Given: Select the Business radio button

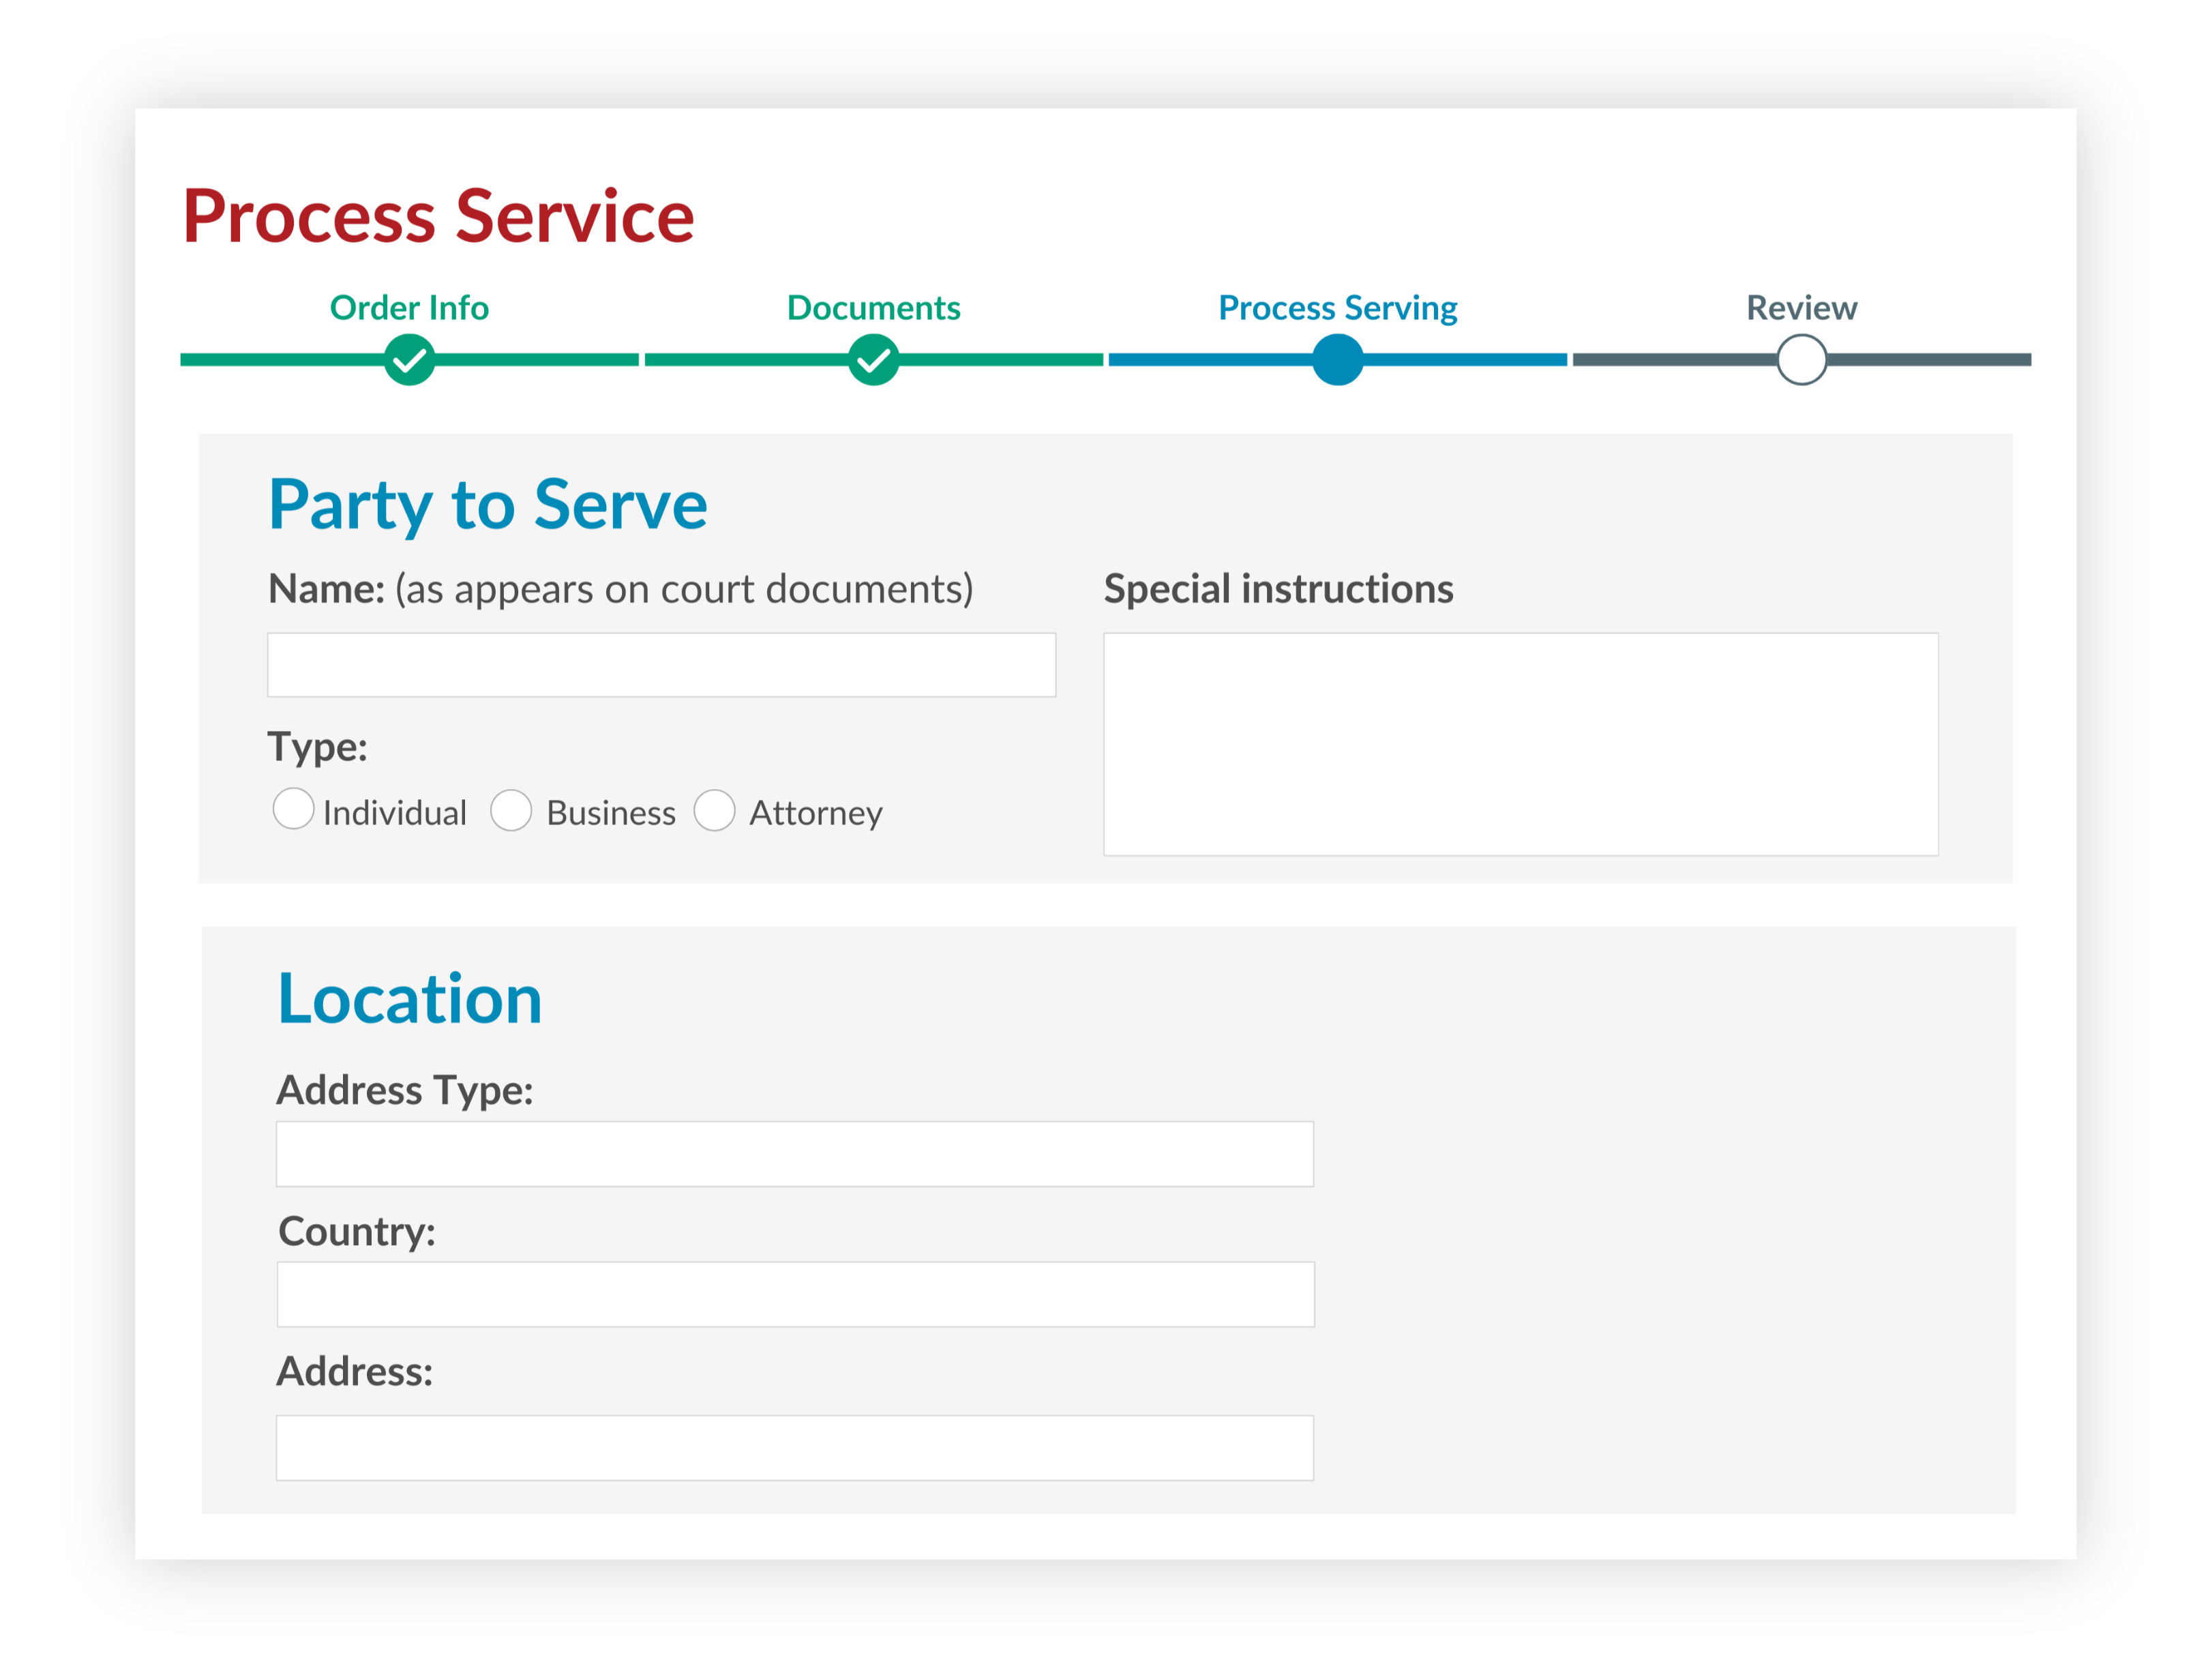Looking at the screenshot, I should coord(511,810).
